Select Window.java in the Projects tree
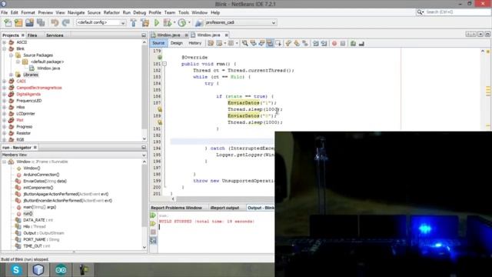The height and width of the screenshot is (277, 492). click(48, 68)
